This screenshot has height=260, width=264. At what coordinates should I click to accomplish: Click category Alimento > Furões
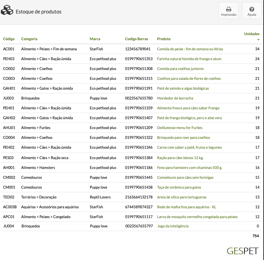[x=36, y=128]
